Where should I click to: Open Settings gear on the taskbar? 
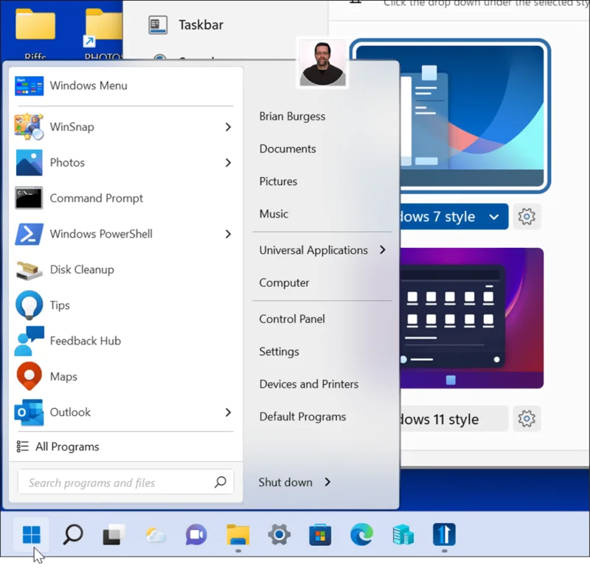click(279, 534)
